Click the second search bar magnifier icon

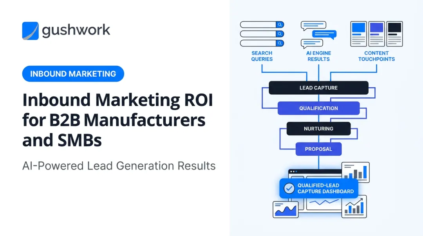280,34
